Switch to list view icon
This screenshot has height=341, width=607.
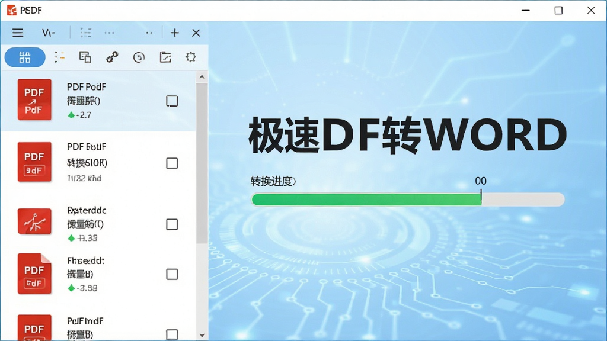[x=59, y=57]
